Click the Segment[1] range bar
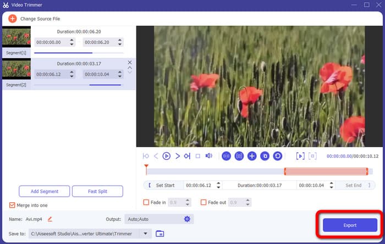The width and height of the screenshot is (385, 244). 79,53
